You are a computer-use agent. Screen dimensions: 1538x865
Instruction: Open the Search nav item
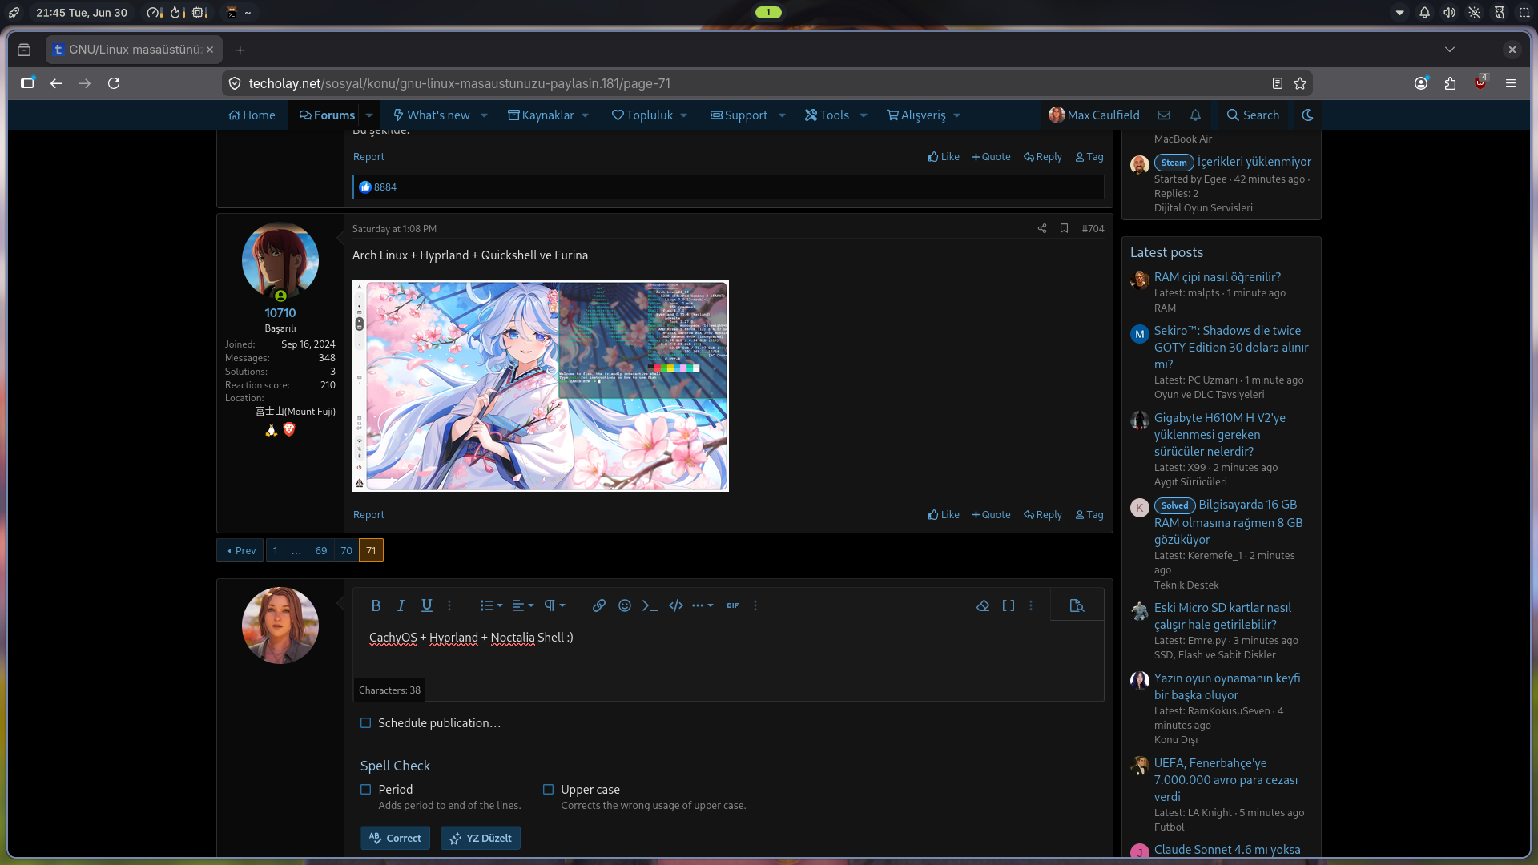1253,115
